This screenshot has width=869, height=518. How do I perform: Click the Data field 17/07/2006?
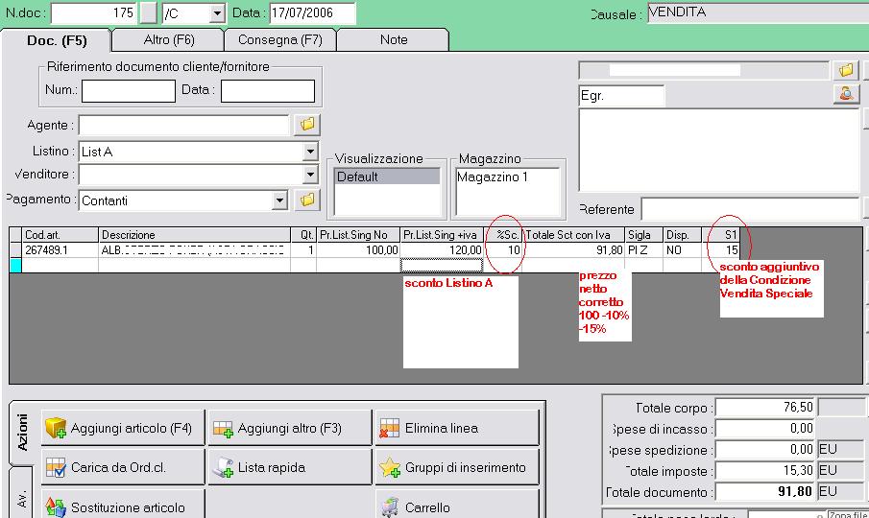[313, 12]
